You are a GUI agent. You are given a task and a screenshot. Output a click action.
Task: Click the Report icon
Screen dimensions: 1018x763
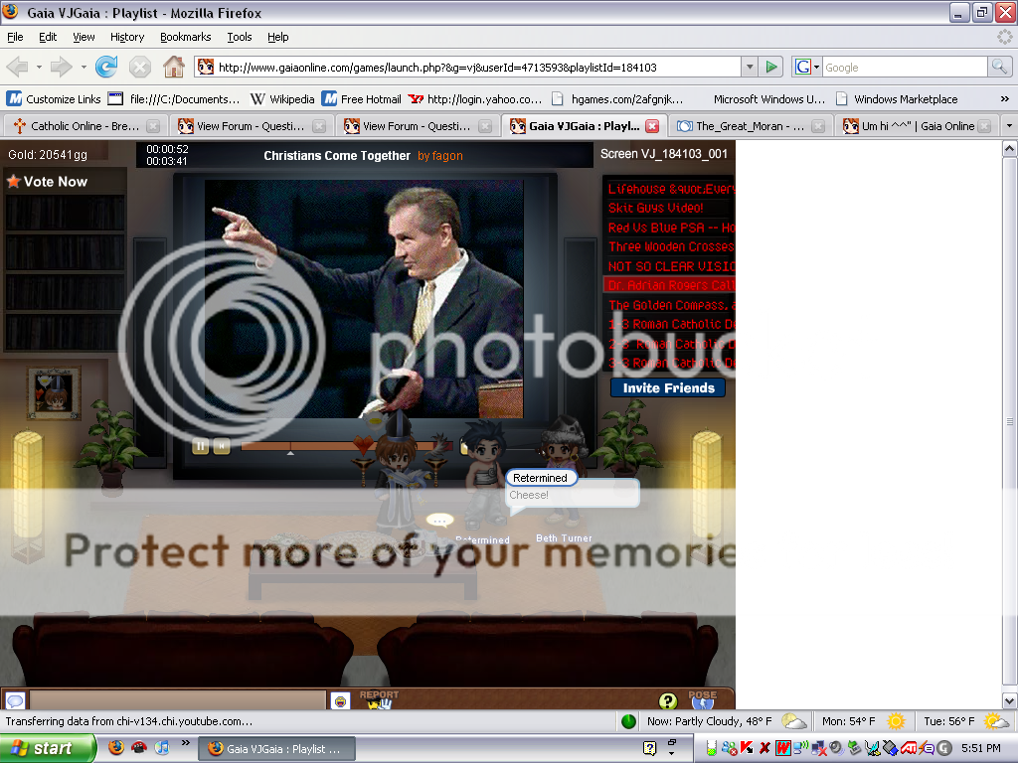(x=379, y=700)
